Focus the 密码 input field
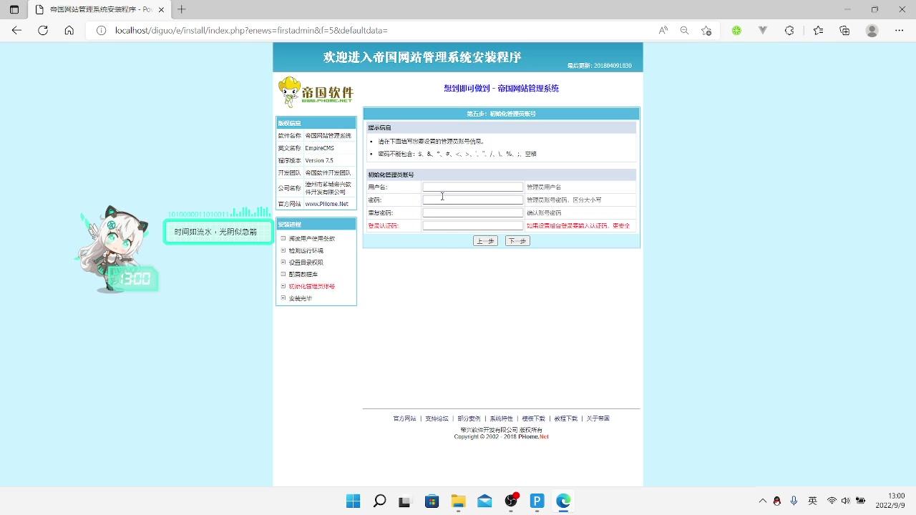Screen dimensions: 916x515 (473, 200)
